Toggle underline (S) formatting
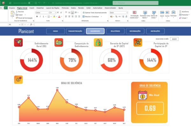Screen dimensions: 191x127 click(x=43, y=17)
